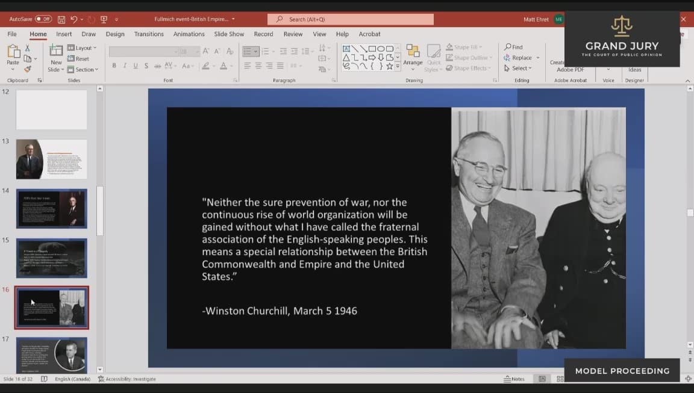Image resolution: width=694 pixels, height=393 pixels.
Task: Open the Transitions tab
Action: click(x=149, y=34)
